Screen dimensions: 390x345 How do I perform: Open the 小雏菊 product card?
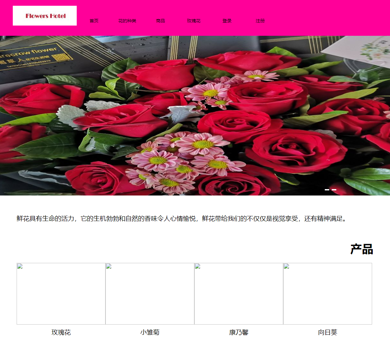[x=150, y=294]
